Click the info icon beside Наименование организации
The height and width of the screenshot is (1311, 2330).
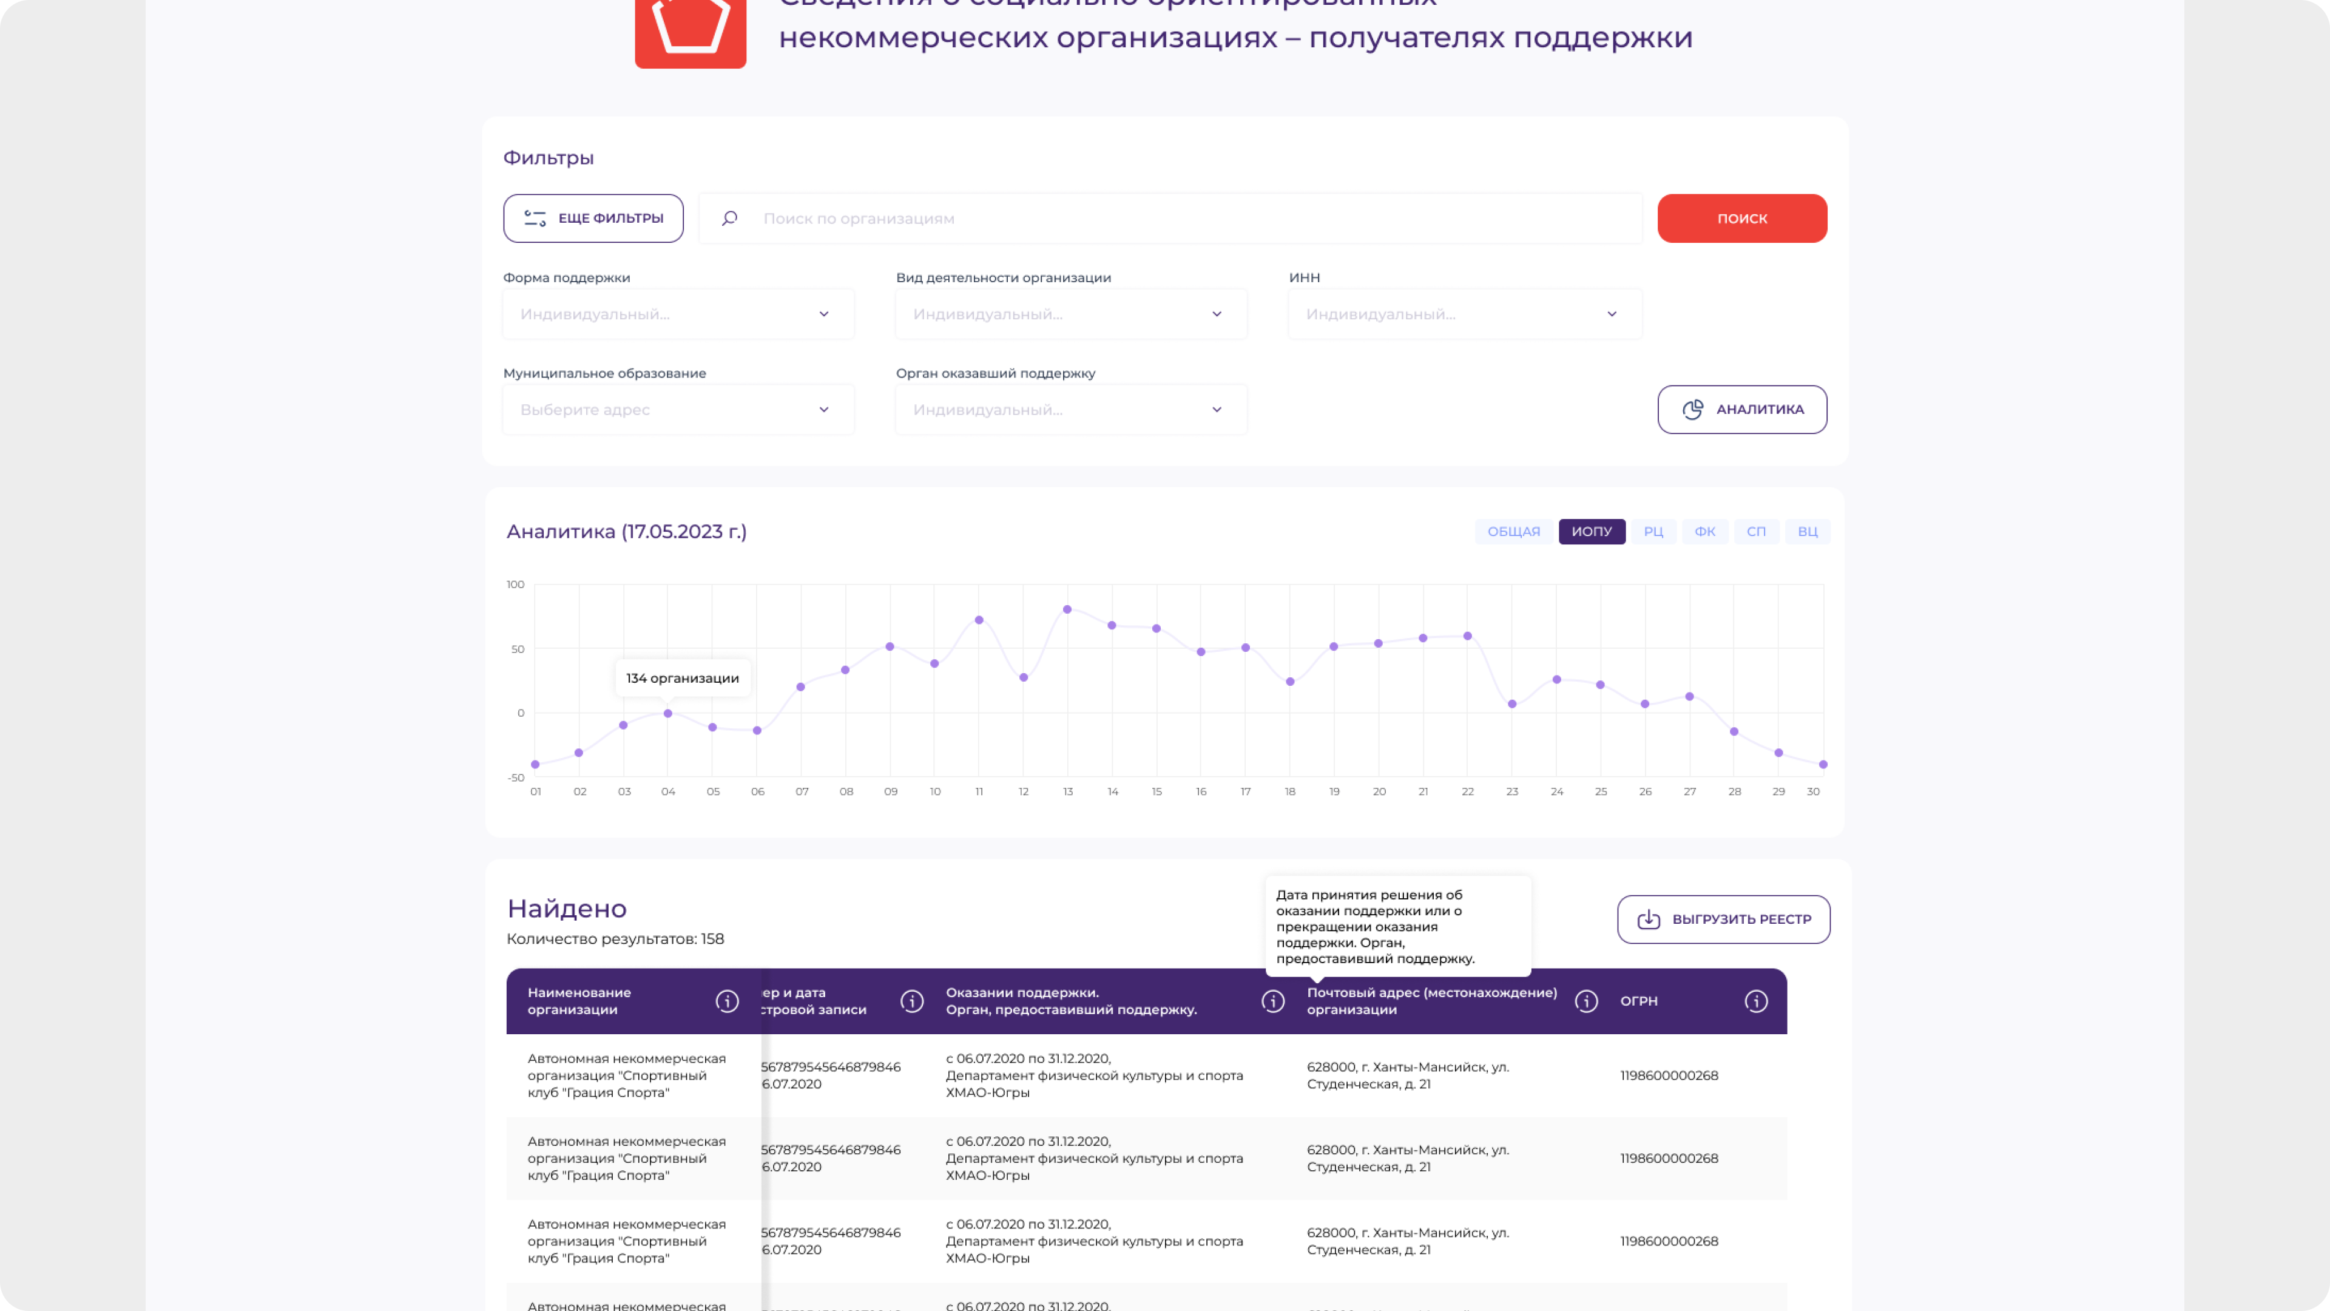click(728, 1001)
